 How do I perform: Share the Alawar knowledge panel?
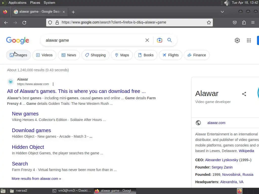[244, 94]
